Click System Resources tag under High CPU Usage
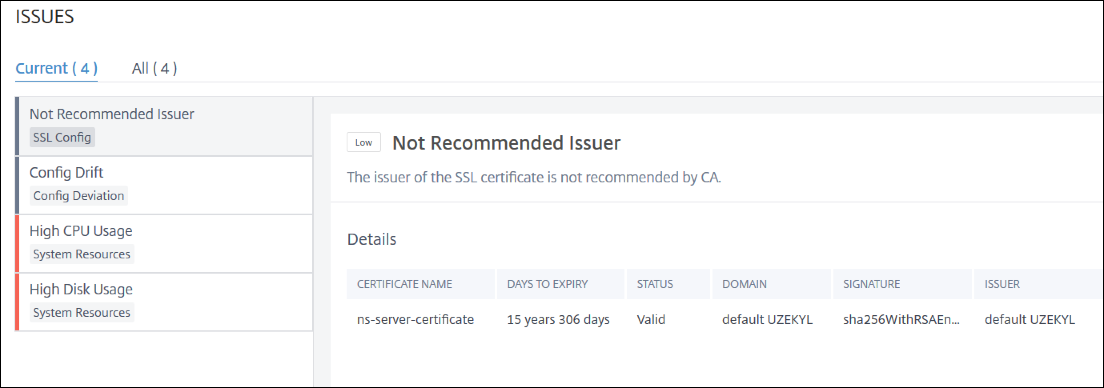Viewport: 1104px width, 388px height. [81, 254]
